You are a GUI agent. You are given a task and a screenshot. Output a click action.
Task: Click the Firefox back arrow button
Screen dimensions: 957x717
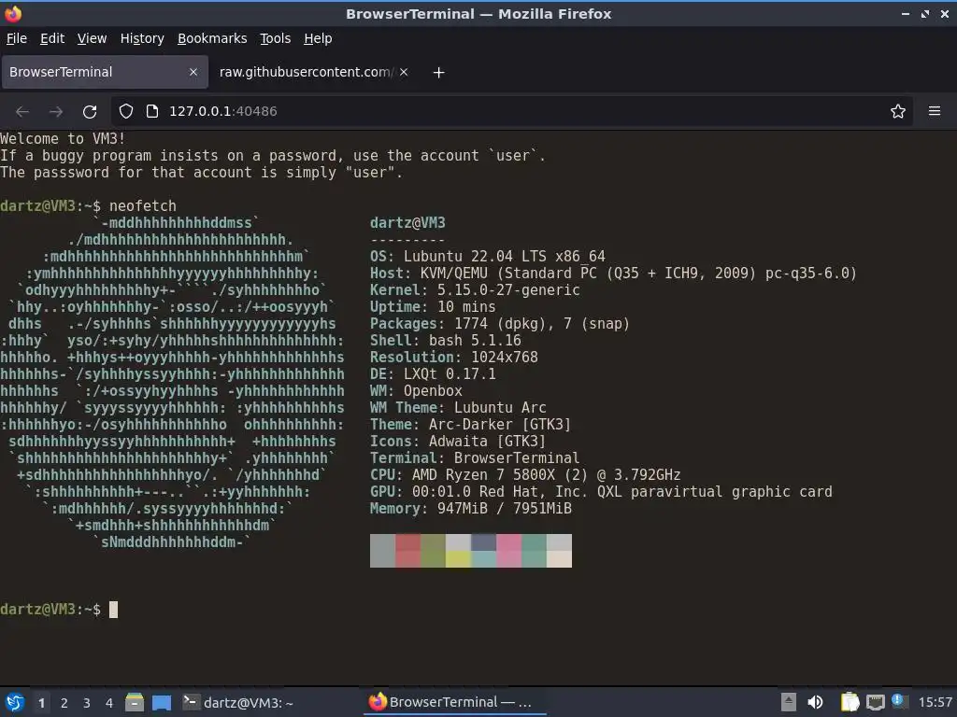[x=22, y=112]
